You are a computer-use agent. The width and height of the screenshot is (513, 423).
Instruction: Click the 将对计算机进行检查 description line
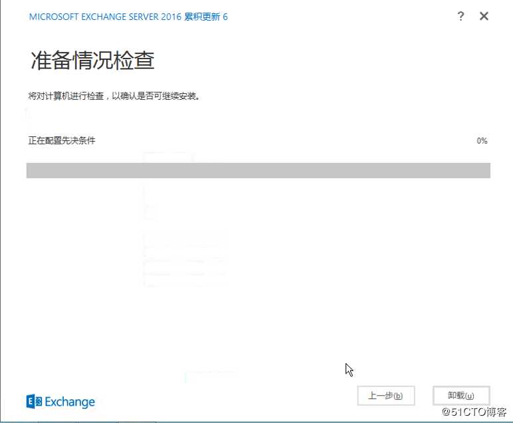click(114, 96)
